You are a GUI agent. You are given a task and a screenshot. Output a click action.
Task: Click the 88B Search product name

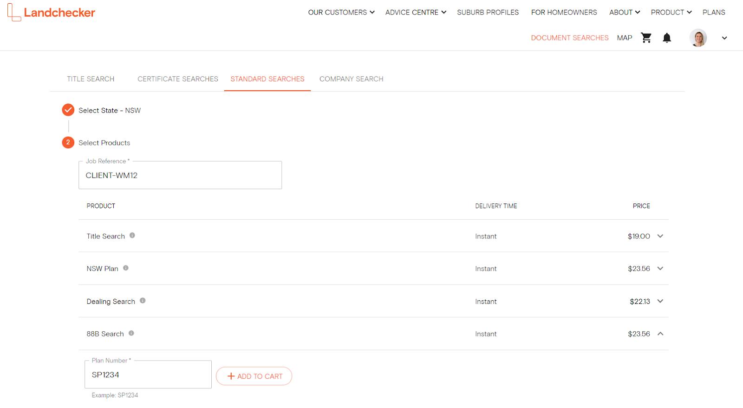pos(105,334)
